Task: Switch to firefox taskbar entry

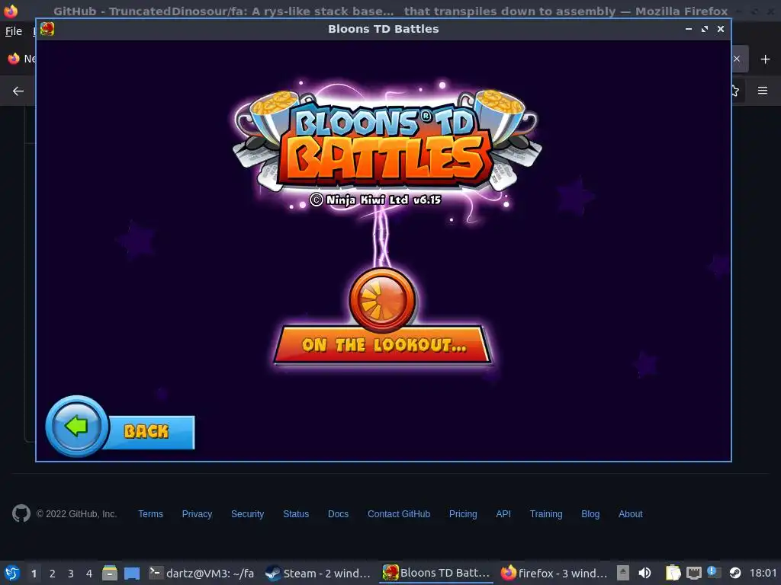Action: 554,573
